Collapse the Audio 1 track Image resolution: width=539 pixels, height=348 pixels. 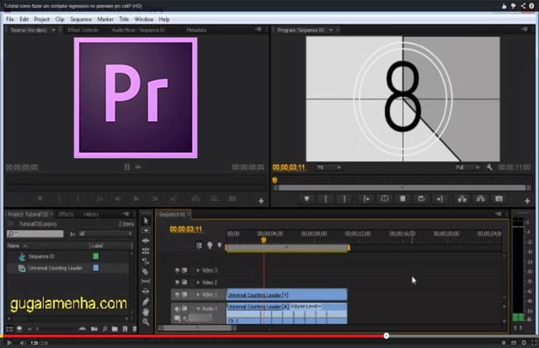point(198,308)
